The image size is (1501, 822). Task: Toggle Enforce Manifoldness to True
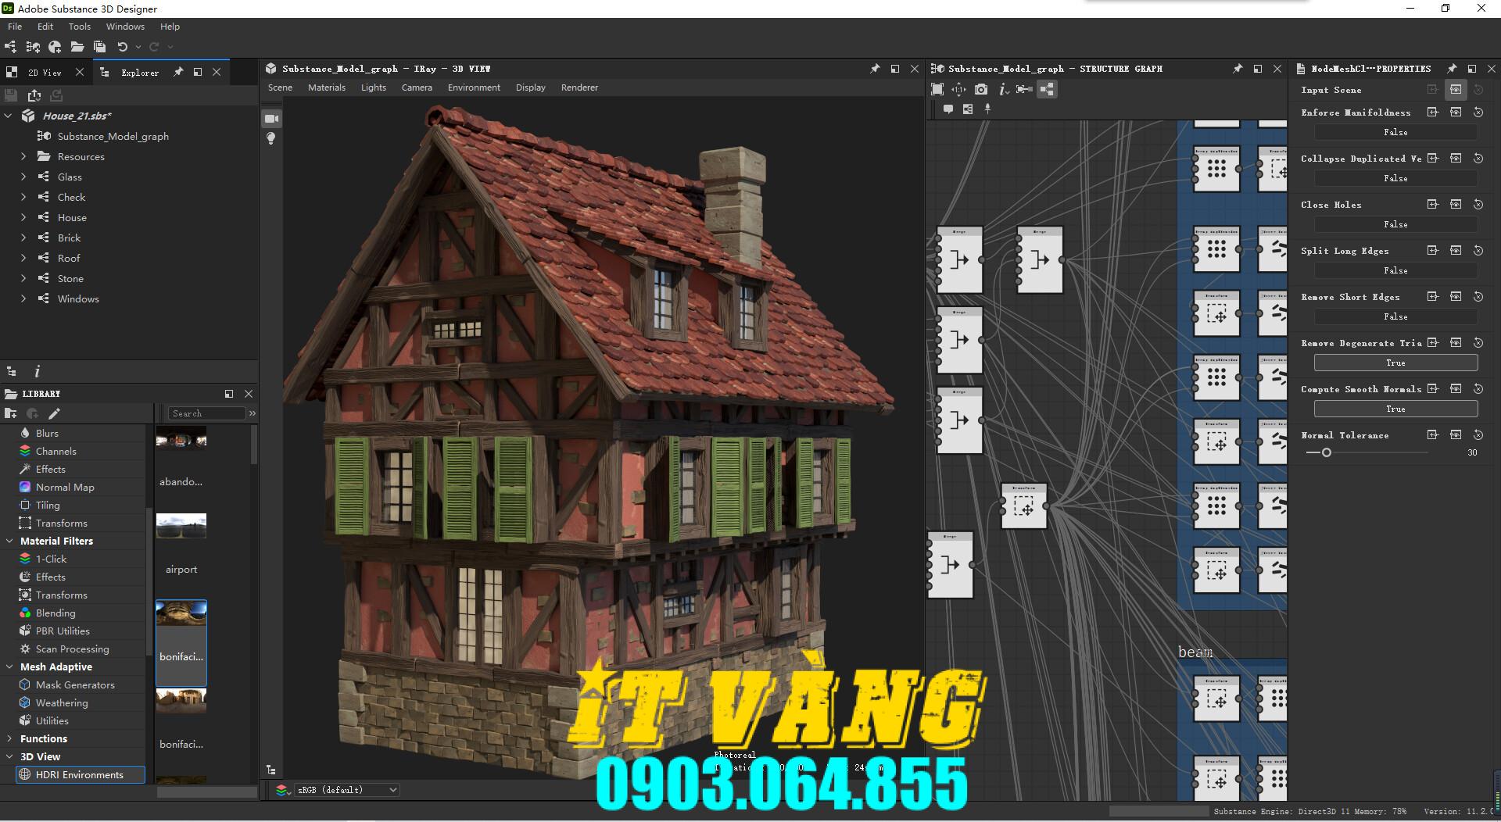tap(1396, 132)
